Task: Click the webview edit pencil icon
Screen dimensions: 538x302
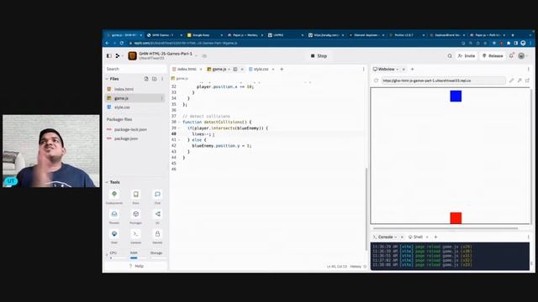Action: pyautogui.click(x=512, y=81)
